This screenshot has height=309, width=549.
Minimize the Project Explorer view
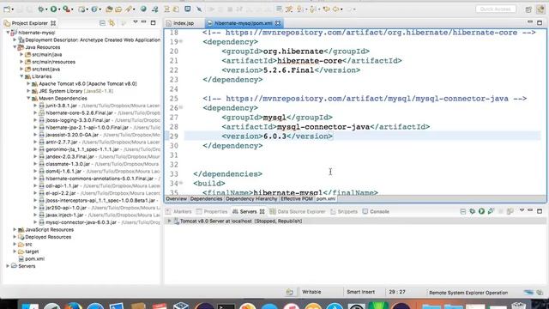[143, 22]
